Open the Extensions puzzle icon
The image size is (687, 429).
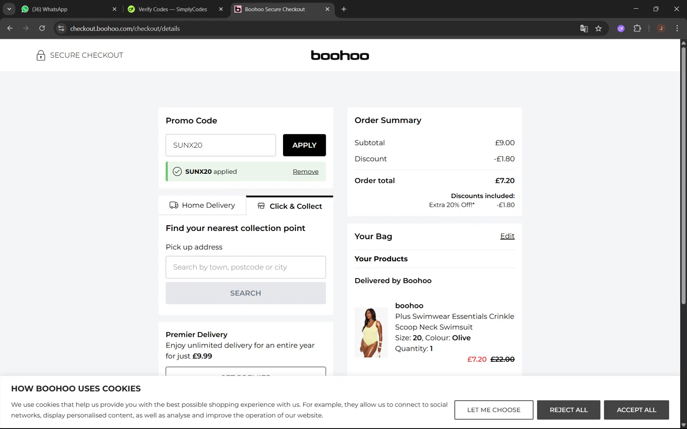click(637, 28)
